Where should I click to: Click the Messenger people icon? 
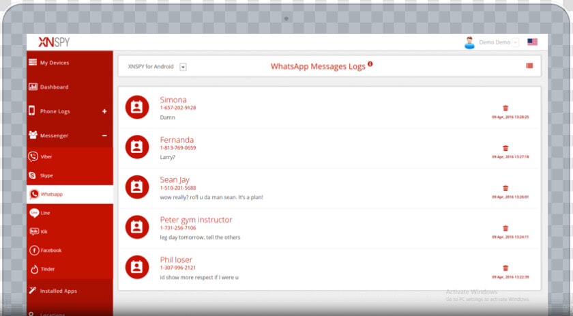[x=33, y=135]
